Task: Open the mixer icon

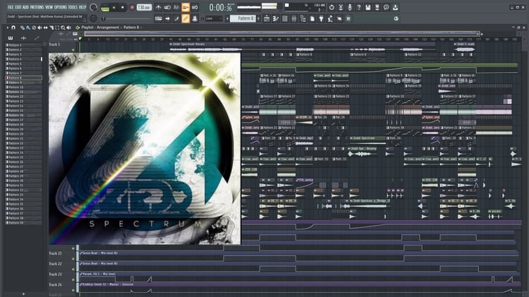Action: (294, 18)
